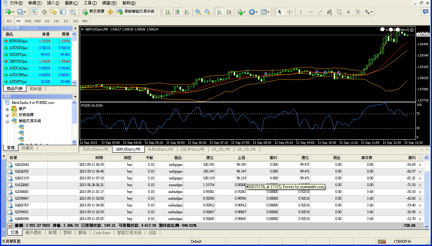Select the Cursor arrow tool

[280, 12]
